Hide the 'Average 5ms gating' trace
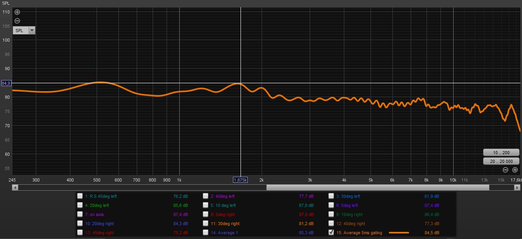This screenshot has width=522, height=239. point(331,233)
